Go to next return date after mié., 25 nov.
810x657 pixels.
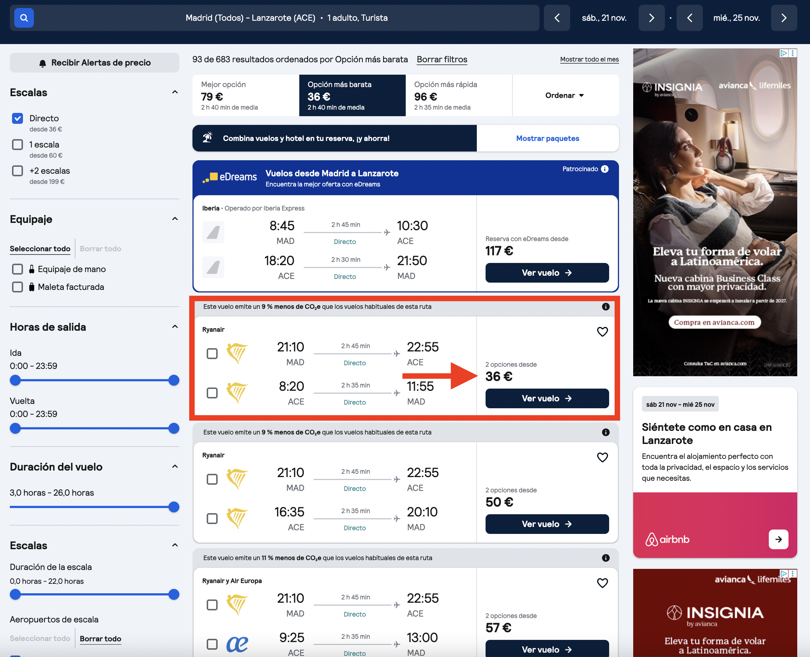click(784, 18)
